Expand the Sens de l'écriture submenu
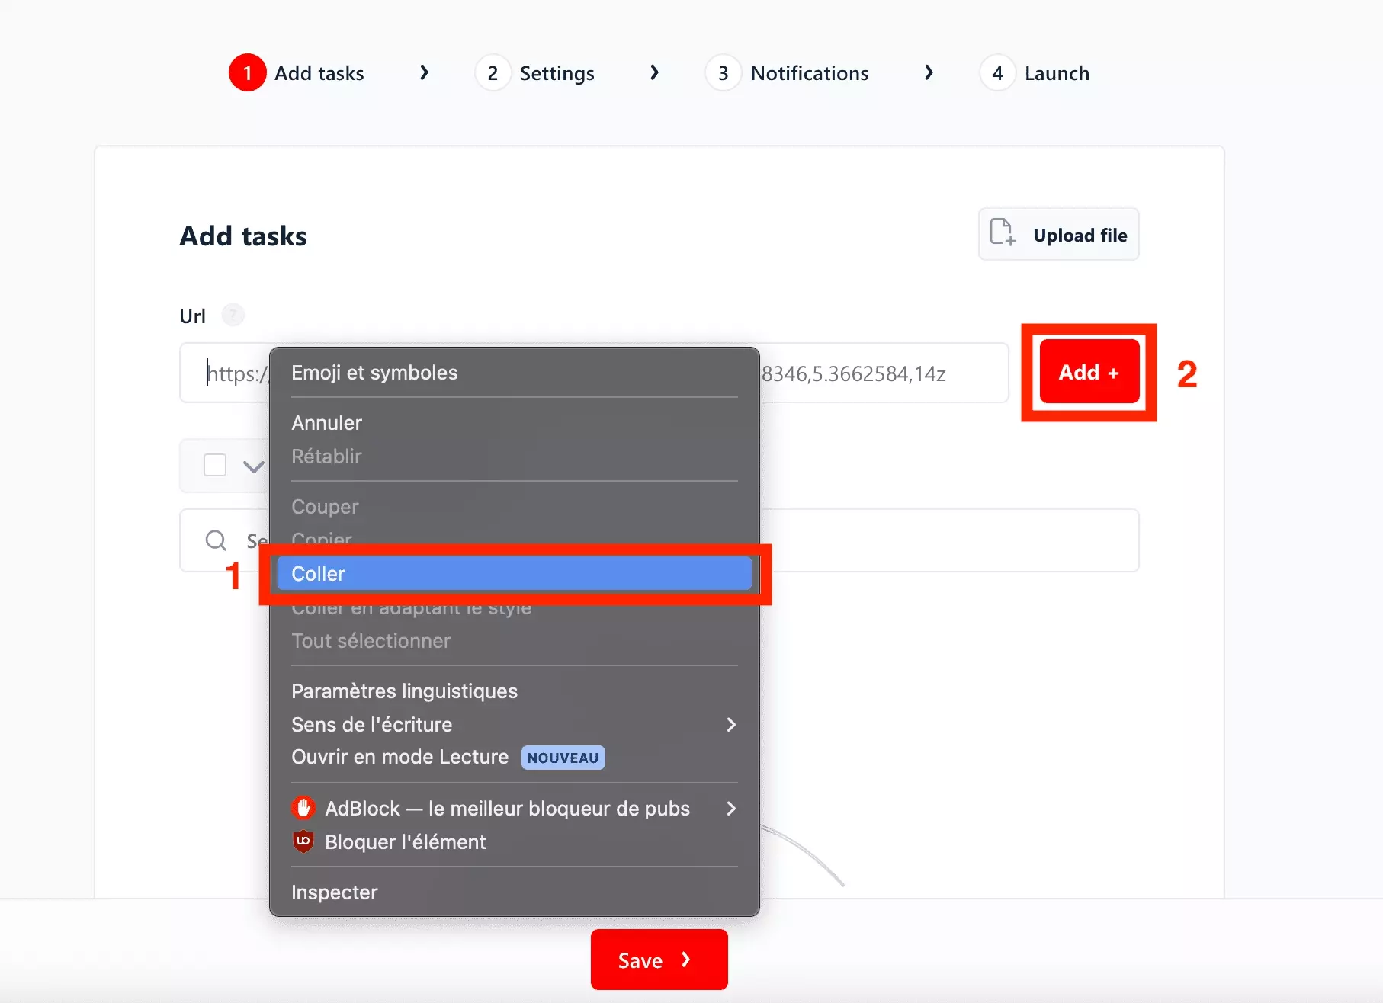 tap(730, 725)
